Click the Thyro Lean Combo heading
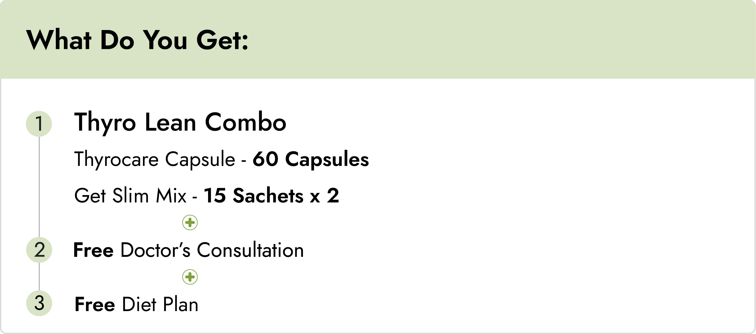Image resolution: width=756 pixels, height=334 pixels. pyautogui.click(x=180, y=122)
